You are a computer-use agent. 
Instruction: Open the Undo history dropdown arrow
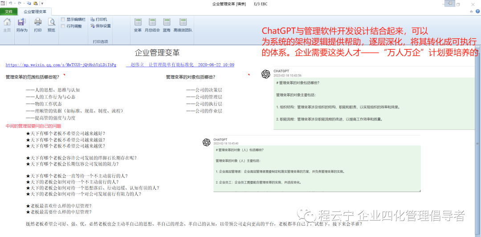pyautogui.click(x=15, y=4)
